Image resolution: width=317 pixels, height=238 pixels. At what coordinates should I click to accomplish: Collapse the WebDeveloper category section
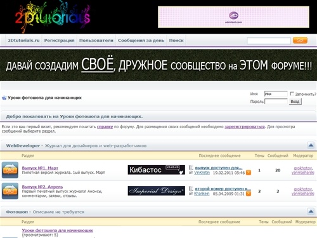(x=311, y=145)
